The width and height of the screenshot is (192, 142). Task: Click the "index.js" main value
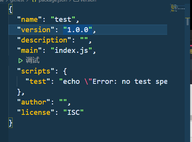tap(71, 51)
